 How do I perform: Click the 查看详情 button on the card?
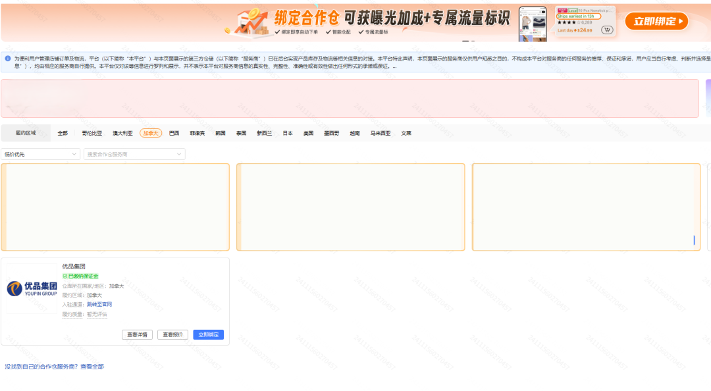coord(137,334)
